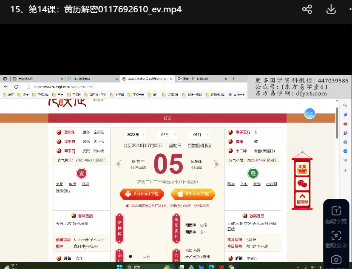Open a new browser tab with plus button
Viewport: 352px width, 269px height.
coord(233,79)
